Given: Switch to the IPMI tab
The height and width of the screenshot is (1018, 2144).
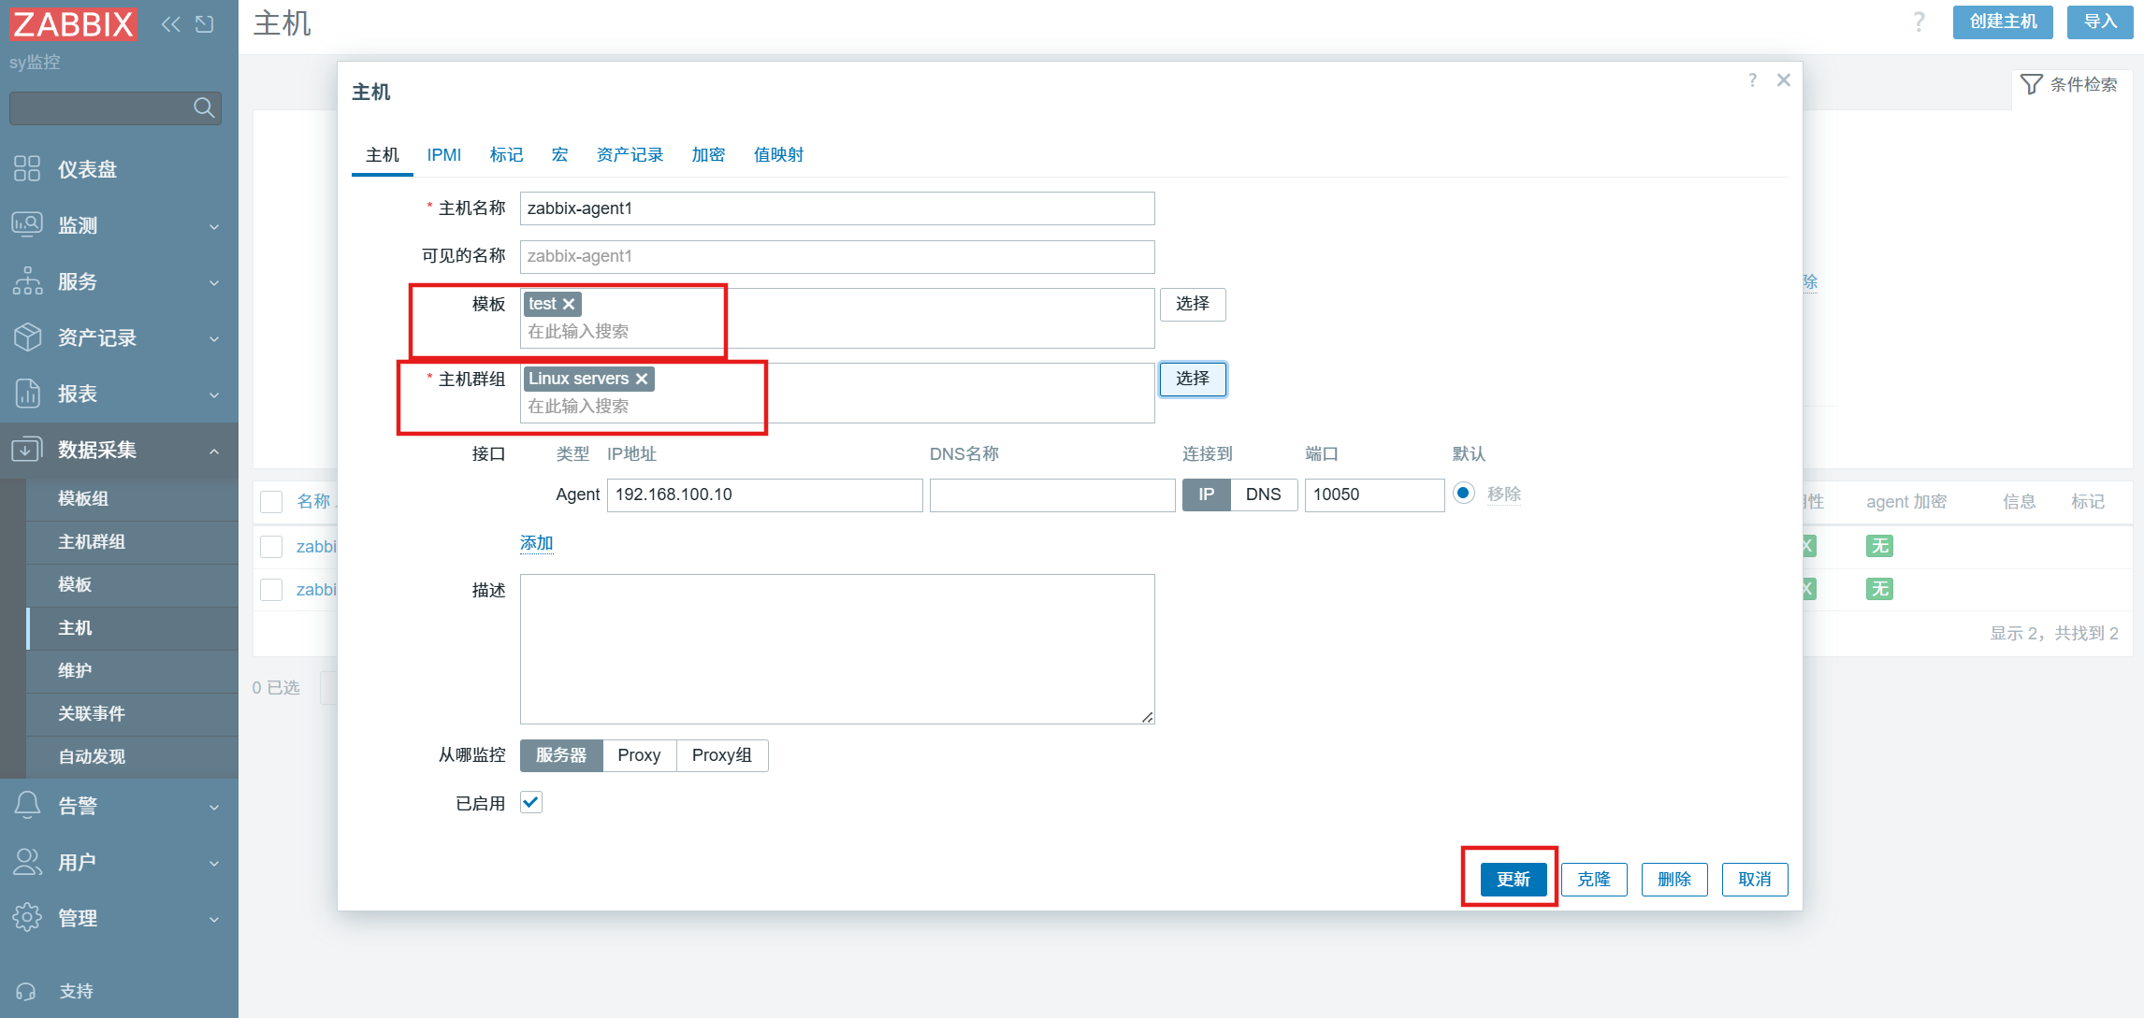Looking at the screenshot, I should click(x=443, y=155).
